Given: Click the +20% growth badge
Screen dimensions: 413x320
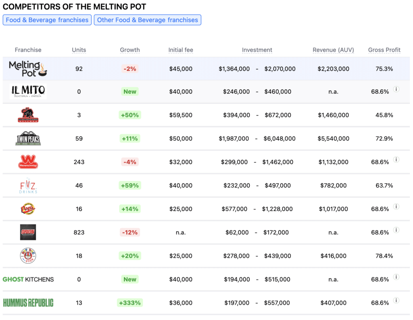Looking at the screenshot, I should (130, 256).
